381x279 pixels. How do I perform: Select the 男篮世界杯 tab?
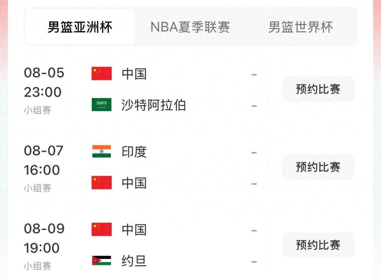coord(300,27)
